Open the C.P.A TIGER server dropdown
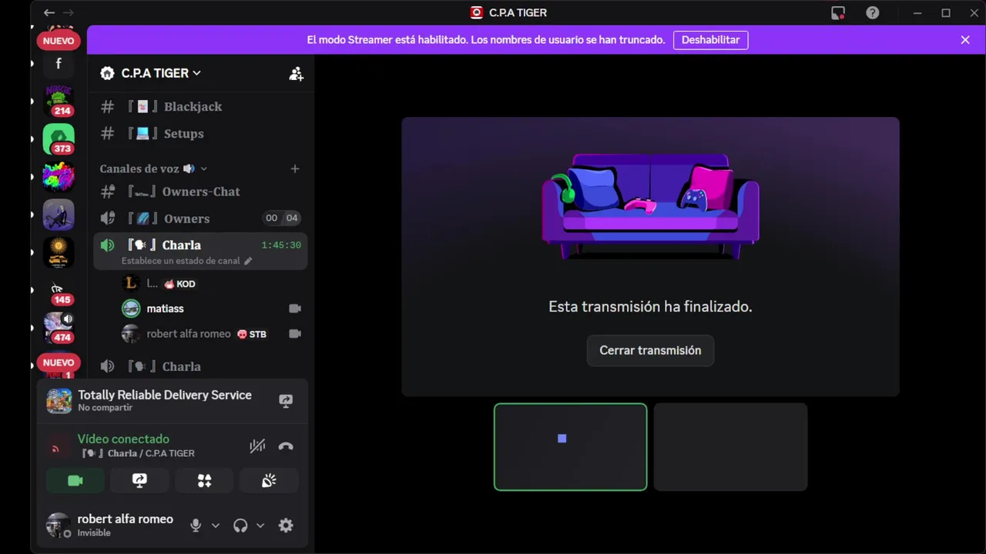Viewport: 986px width, 554px height. (x=161, y=73)
